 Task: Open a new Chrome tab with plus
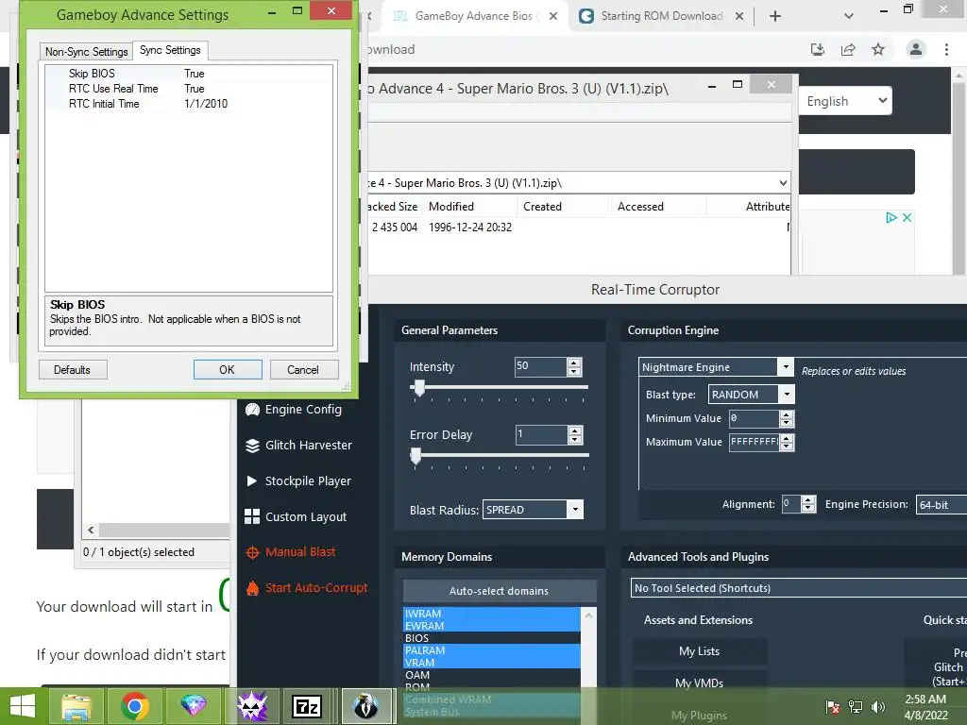point(775,16)
